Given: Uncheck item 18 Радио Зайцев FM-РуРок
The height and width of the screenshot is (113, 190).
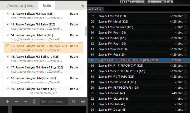Looking at the screenshot, I should (8, 78).
